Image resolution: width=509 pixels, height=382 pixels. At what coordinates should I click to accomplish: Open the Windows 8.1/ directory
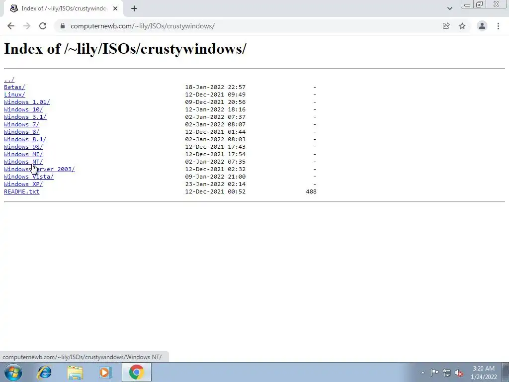[x=25, y=139]
